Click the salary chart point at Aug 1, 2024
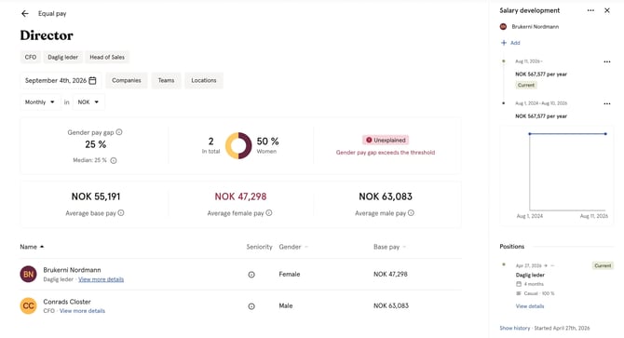The width and height of the screenshot is (624, 338). pyautogui.click(x=530, y=133)
